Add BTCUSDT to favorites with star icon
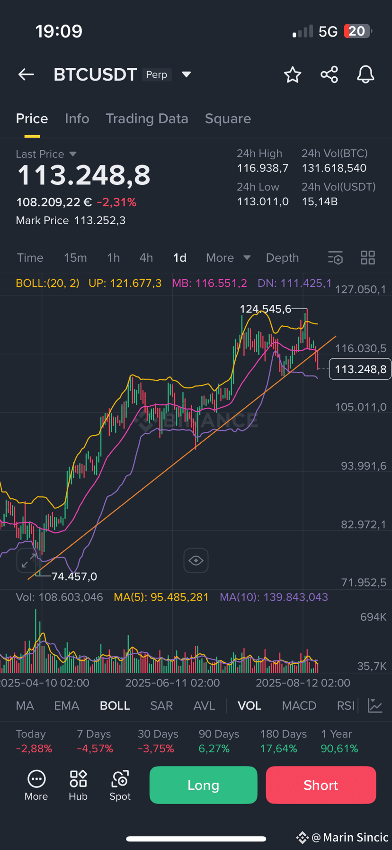 tap(293, 74)
